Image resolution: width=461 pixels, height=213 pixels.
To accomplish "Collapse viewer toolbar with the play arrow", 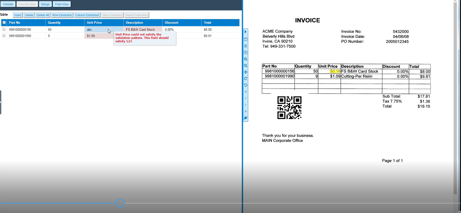I will (246, 32).
